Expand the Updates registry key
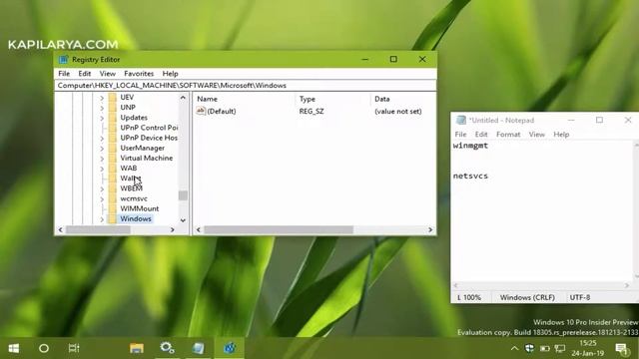The image size is (639, 359). [x=102, y=118]
